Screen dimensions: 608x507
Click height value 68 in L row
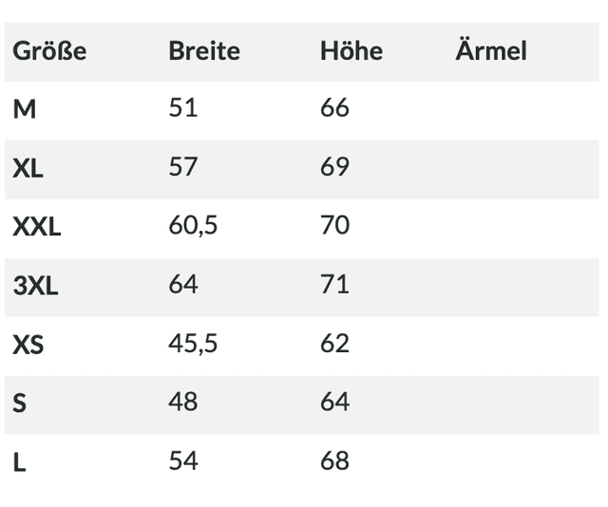(x=335, y=461)
